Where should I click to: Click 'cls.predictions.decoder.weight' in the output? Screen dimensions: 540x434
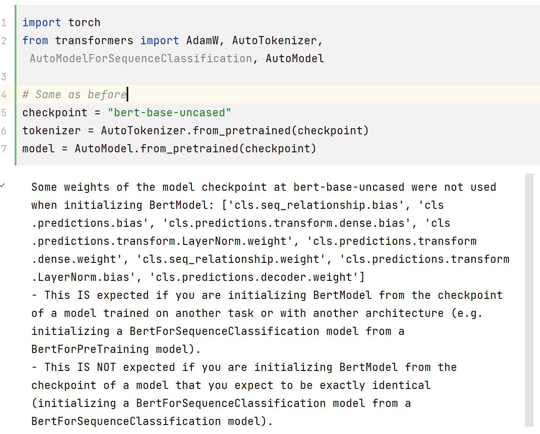(x=254, y=277)
